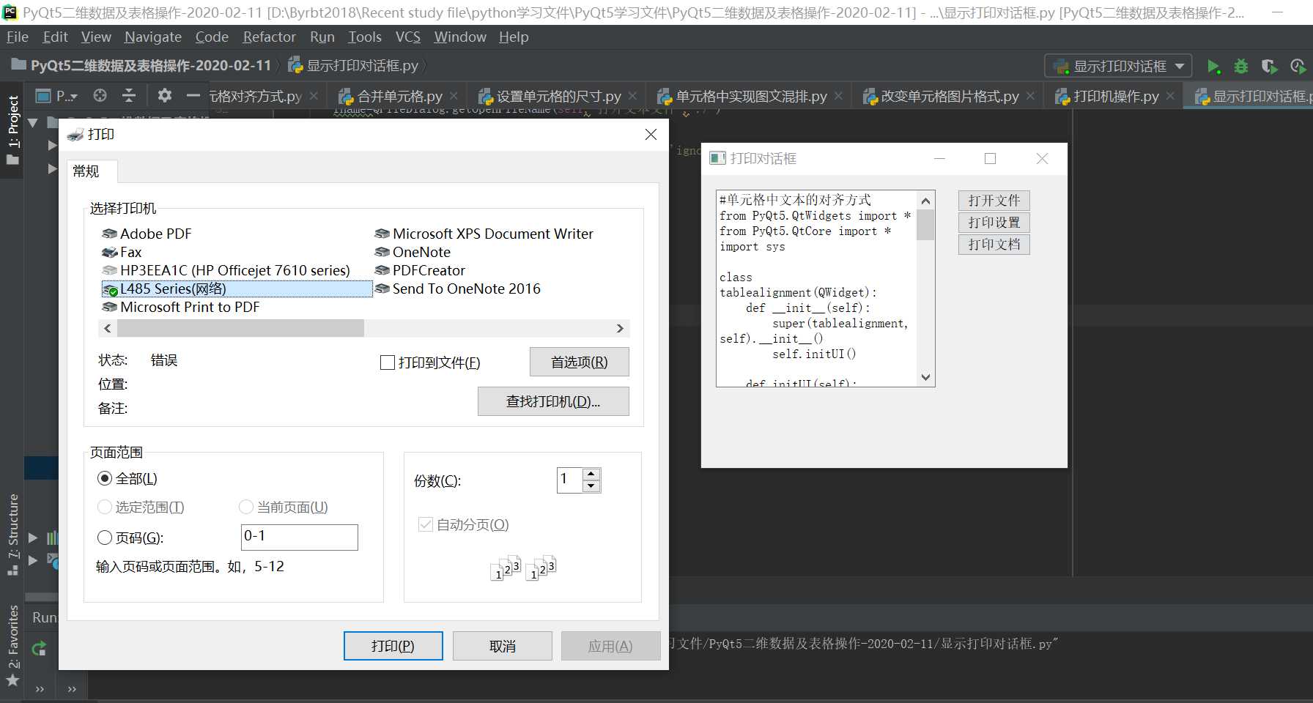1313x703 pixels.
Task: Click the page range input field 0-1
Action: click(299, 537)
